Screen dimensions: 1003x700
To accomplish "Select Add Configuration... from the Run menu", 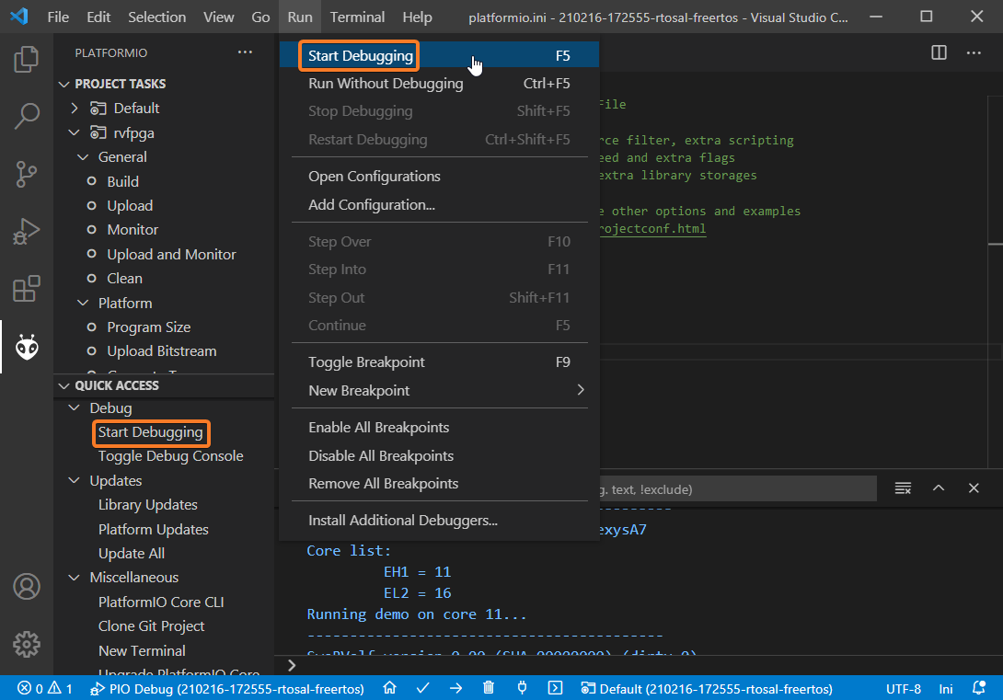I will tap(439, 205).
